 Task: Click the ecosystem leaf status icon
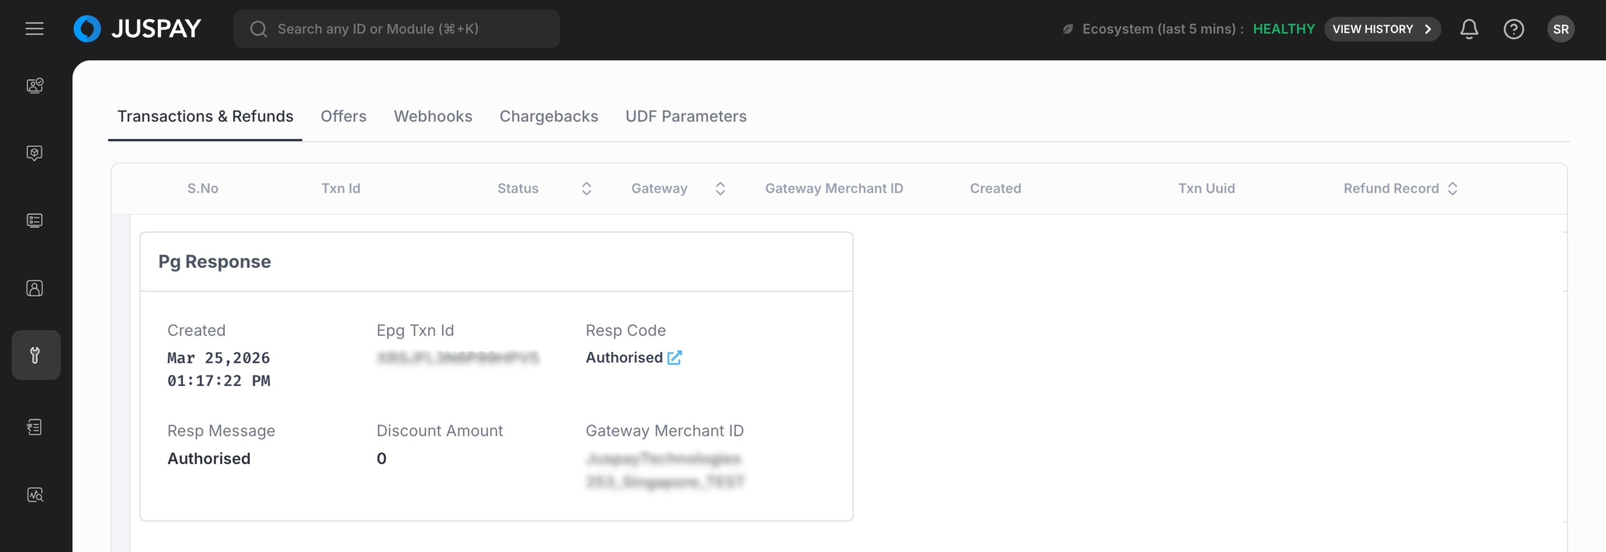point(1068,29)
